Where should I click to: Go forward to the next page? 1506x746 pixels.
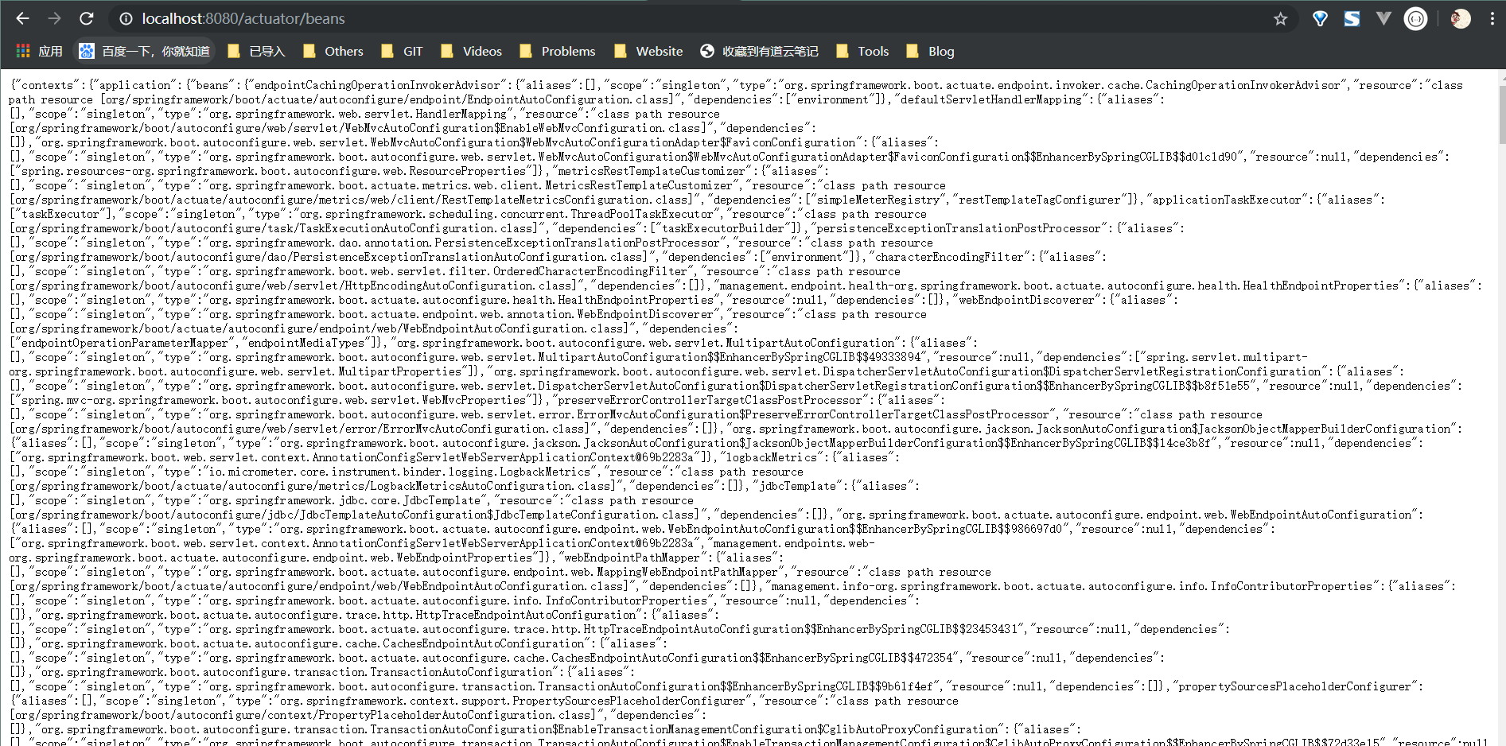click(54, 18)
